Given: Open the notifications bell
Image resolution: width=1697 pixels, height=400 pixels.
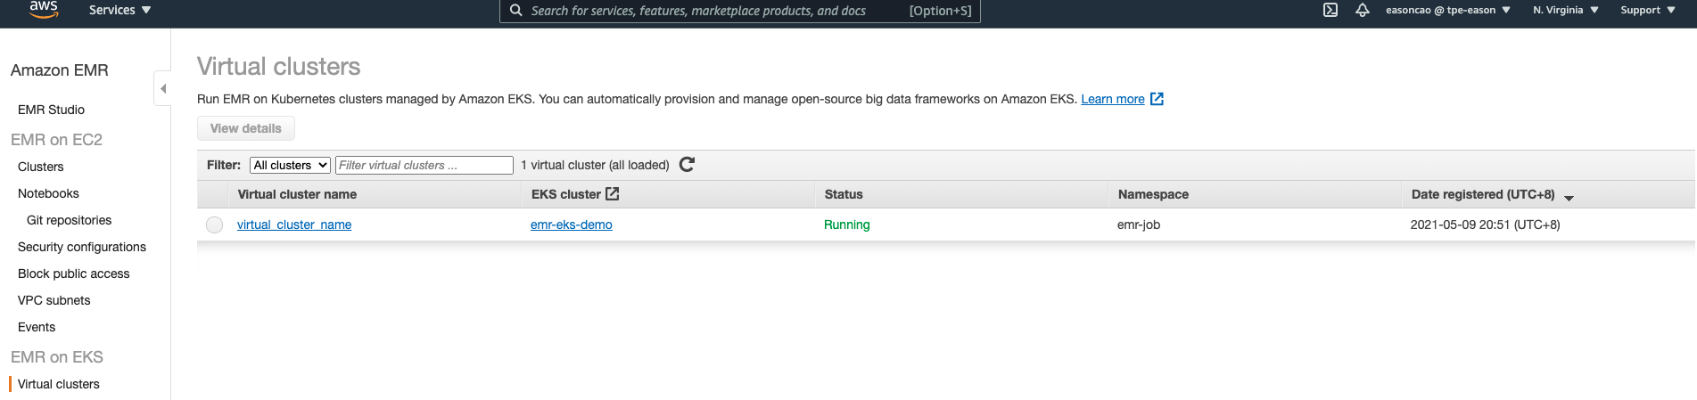Looking at the screenshot, I should point(1362,11).
